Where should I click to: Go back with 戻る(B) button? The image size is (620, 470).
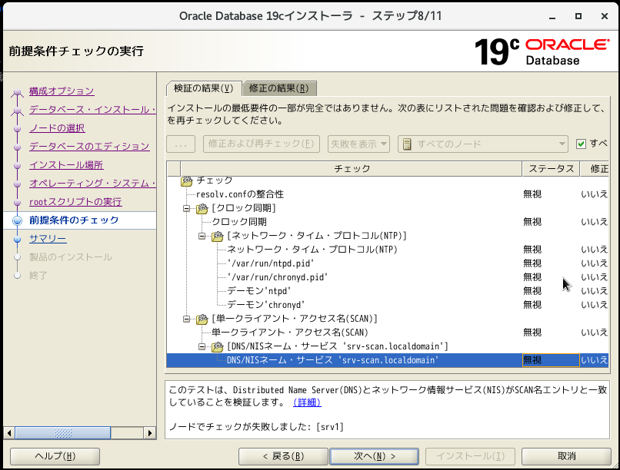(283, 456)
